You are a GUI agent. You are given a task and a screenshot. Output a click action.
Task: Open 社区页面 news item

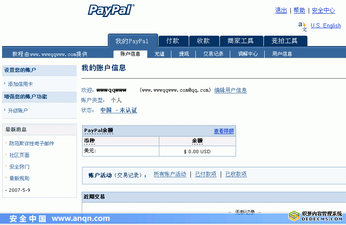pyautogui.click(x=19, y=155)
